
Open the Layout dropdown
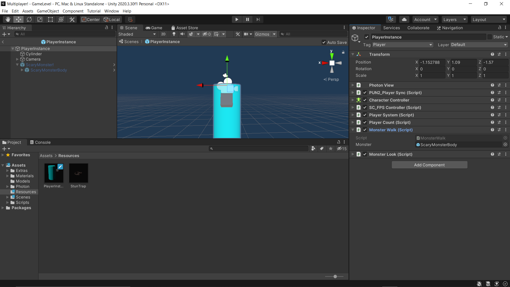point(489,19)
